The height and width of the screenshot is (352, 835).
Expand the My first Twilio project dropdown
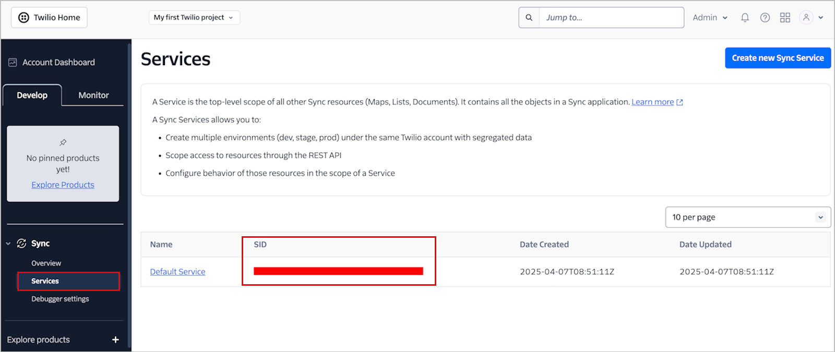point(194,18)
